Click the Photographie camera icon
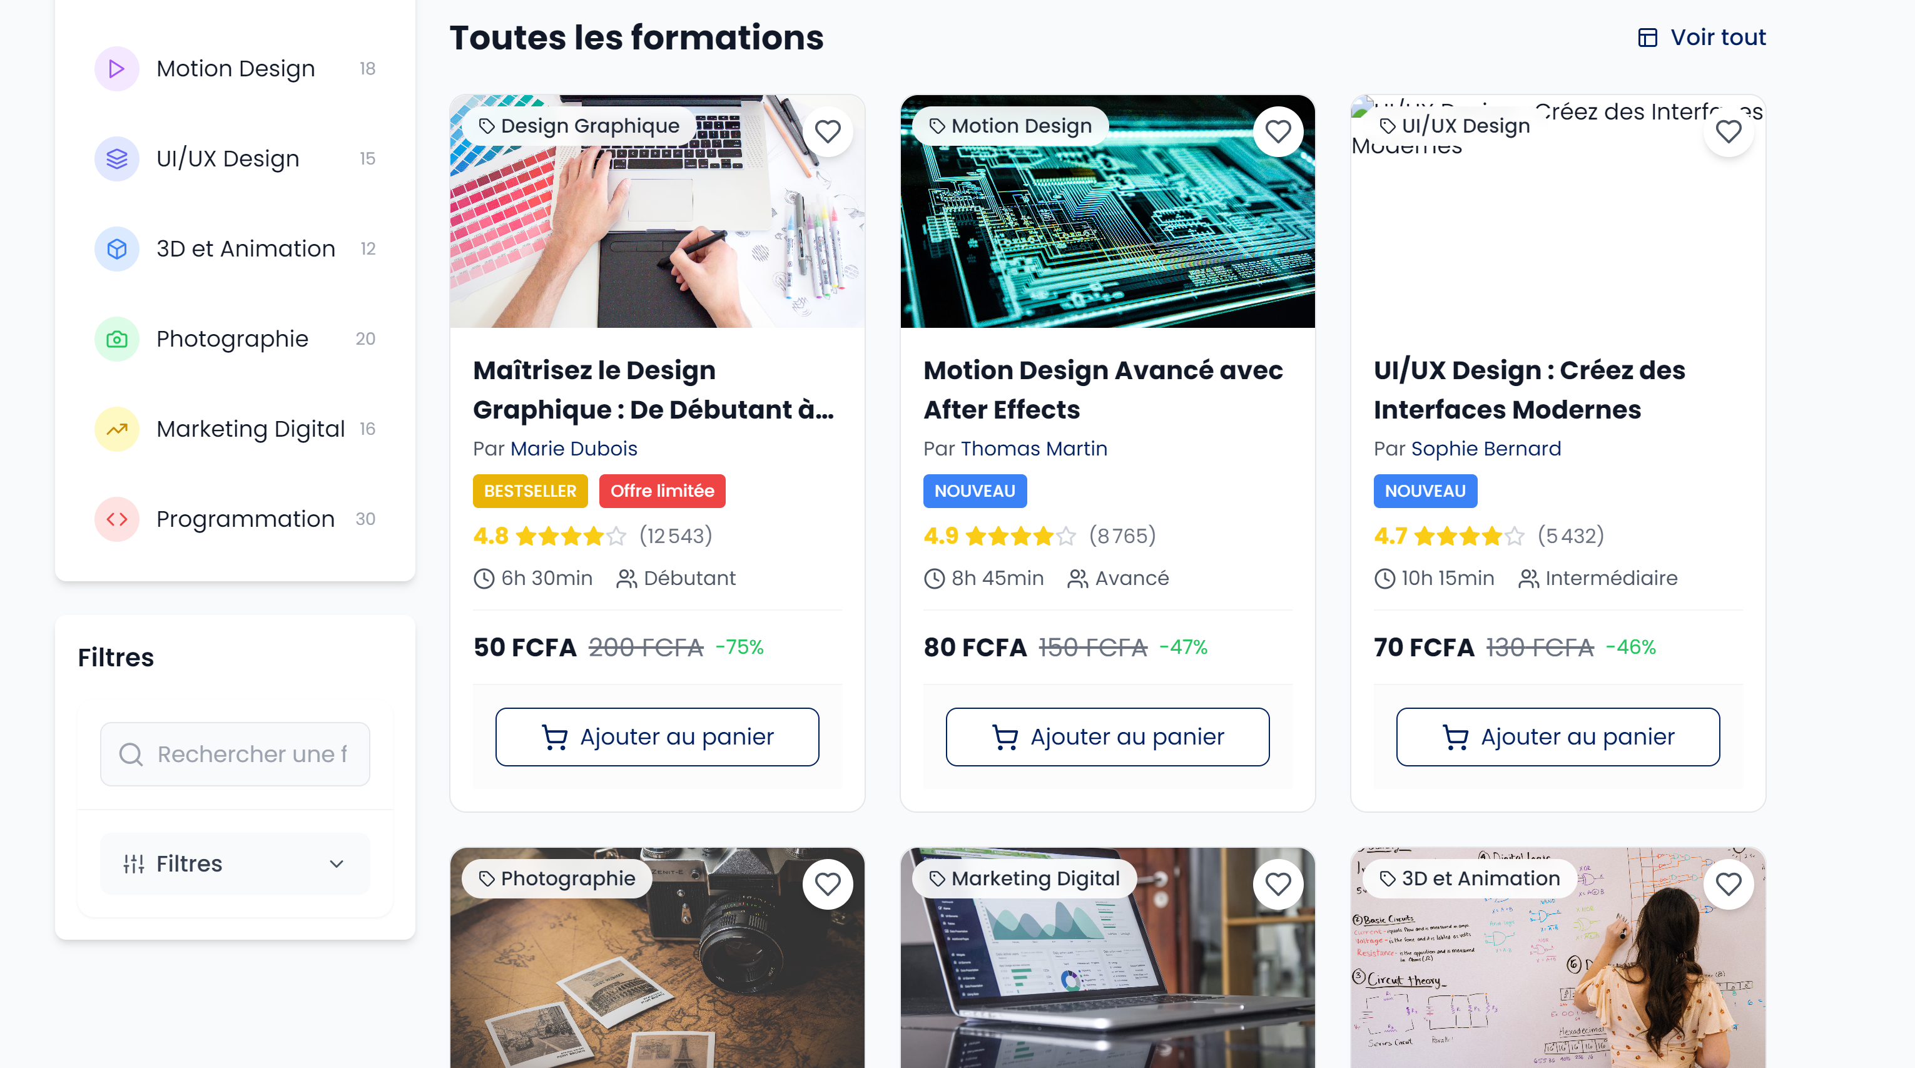The width and height of the screenshot is (1915, 1068). [117, 339]
